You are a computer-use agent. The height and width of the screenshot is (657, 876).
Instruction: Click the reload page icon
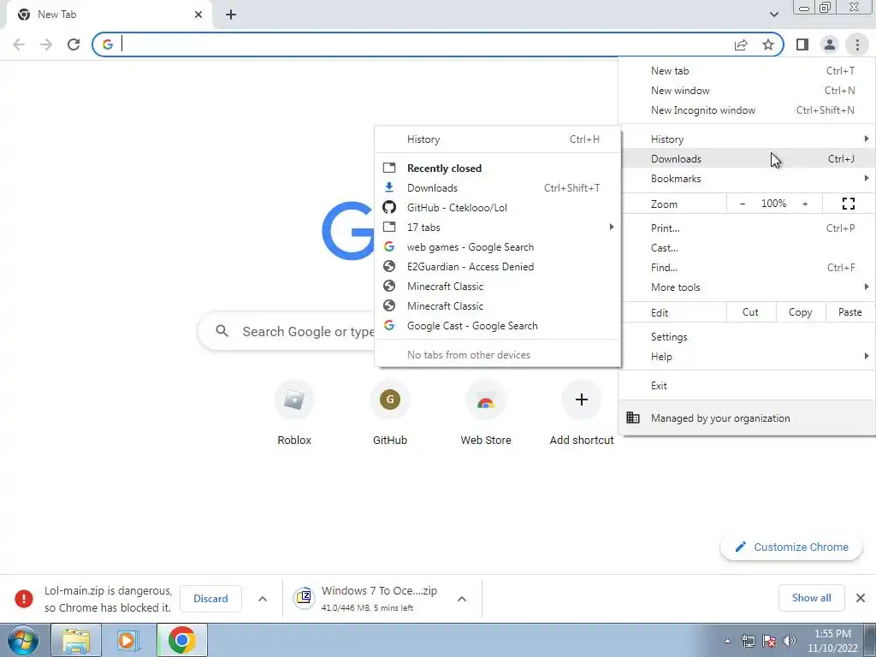tap(74, 44)
